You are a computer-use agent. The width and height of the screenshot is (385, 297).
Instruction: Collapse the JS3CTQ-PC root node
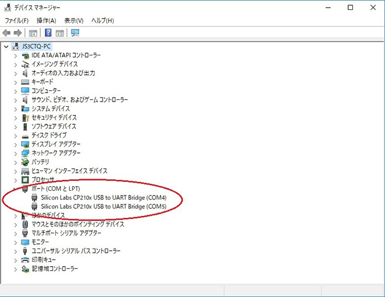click(6, 47)
